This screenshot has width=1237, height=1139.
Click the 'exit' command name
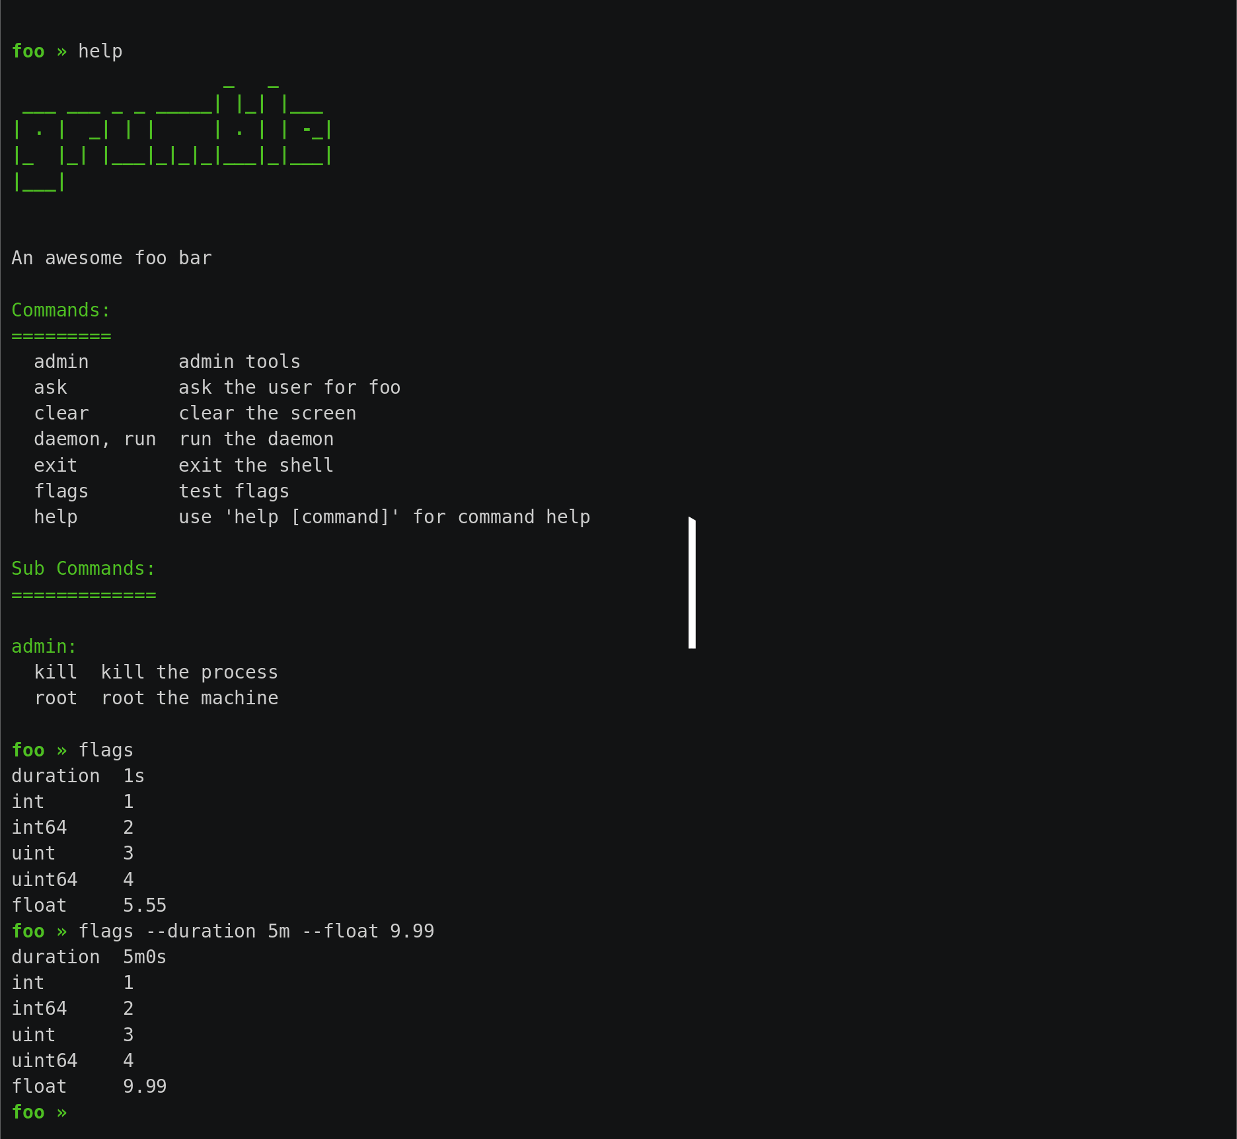(56, 465)
